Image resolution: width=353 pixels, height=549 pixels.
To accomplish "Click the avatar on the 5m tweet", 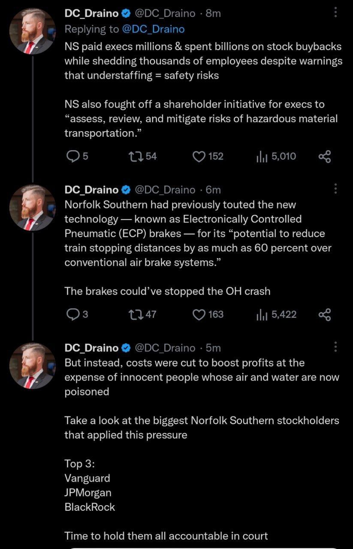I will (x=33, y=365).
